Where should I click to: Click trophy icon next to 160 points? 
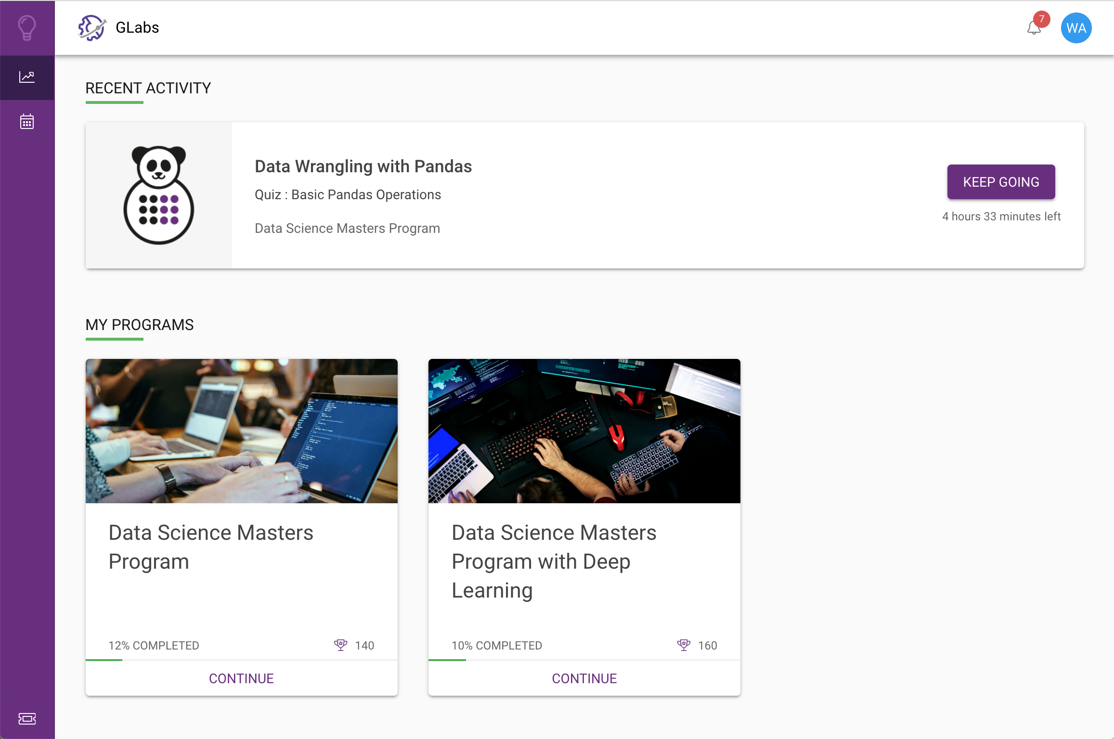click(x=684, y=645)
